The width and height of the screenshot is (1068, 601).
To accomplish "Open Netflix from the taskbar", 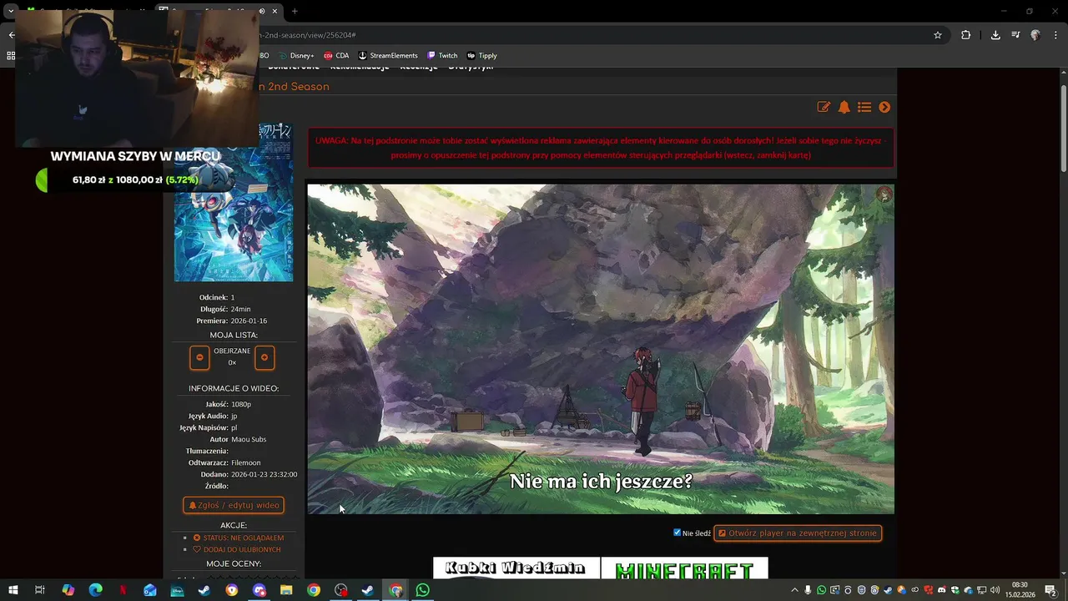I will click(123, 590).
